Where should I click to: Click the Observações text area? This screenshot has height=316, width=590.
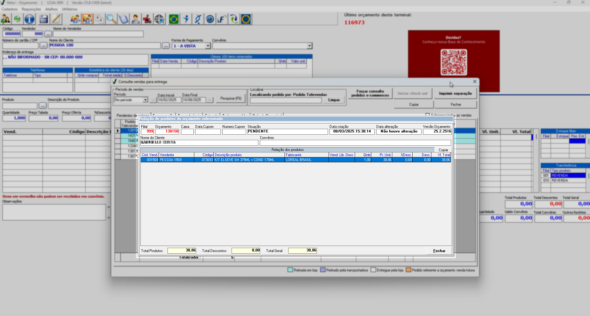tap(54, 212)
